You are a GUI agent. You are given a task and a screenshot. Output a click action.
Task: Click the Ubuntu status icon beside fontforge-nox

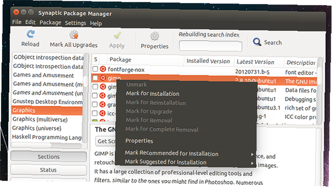pos(103,69)
